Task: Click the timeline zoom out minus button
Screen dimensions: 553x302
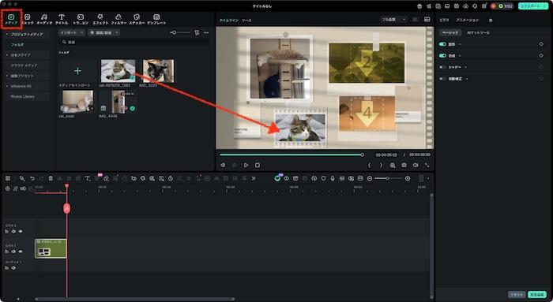Action: (x=370, y=179)
